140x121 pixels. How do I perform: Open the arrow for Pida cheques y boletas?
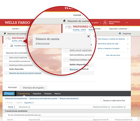point(128,39)
